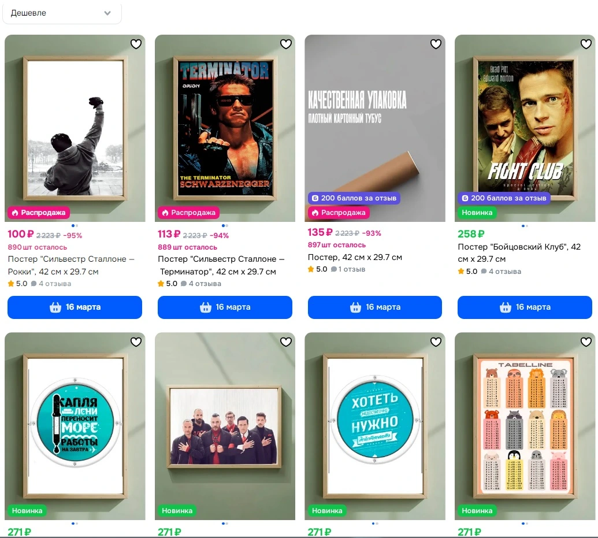Favorite the Fight Club poster
Screen dimensions: 598x538
coord(586,44)
